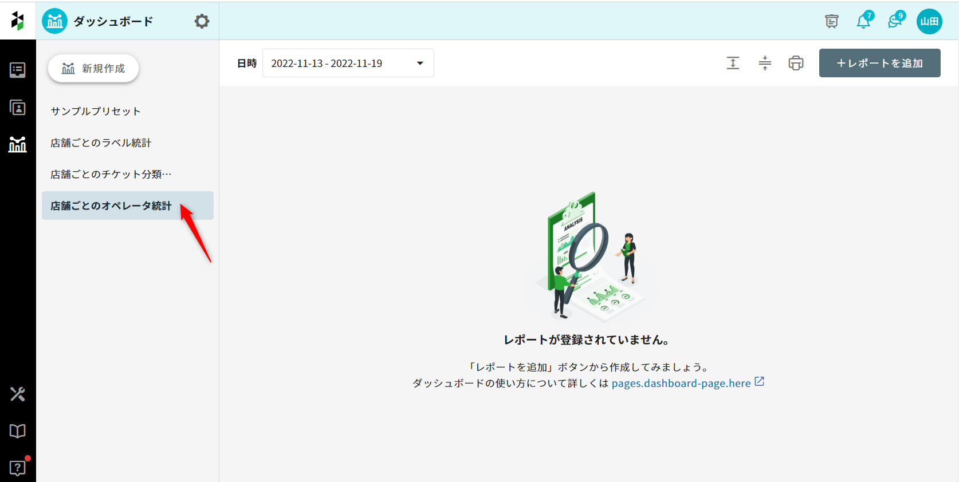Click the 山田 user avatar

pyautogui.click(x=929, y=21)
